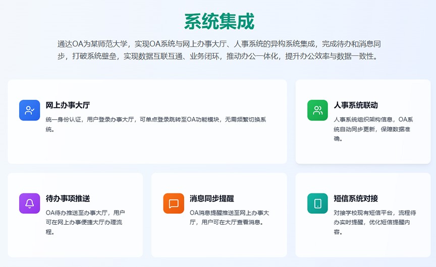The height and width of the screenshot is (267, 436).
Task: Click the purple bell icon for 待办事项推送
Action: click(x=29, y=204)
